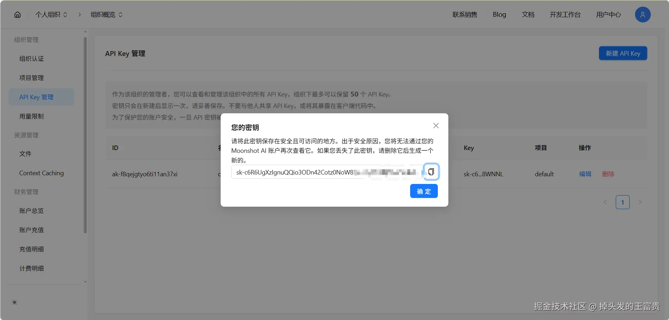Click the breadcrumb arrow after 个人组织
Viewport: 669px width, 320px height.
coord(80,15)
